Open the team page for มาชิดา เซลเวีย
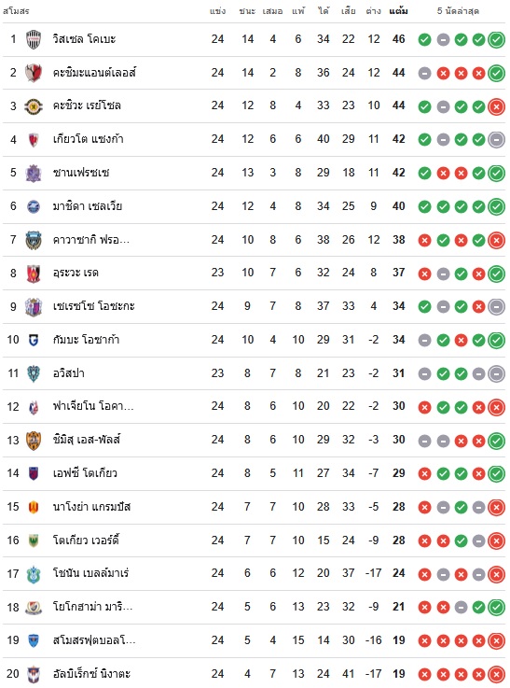Image resolution: width=510 pixels, height=688 pixels. 88,206
